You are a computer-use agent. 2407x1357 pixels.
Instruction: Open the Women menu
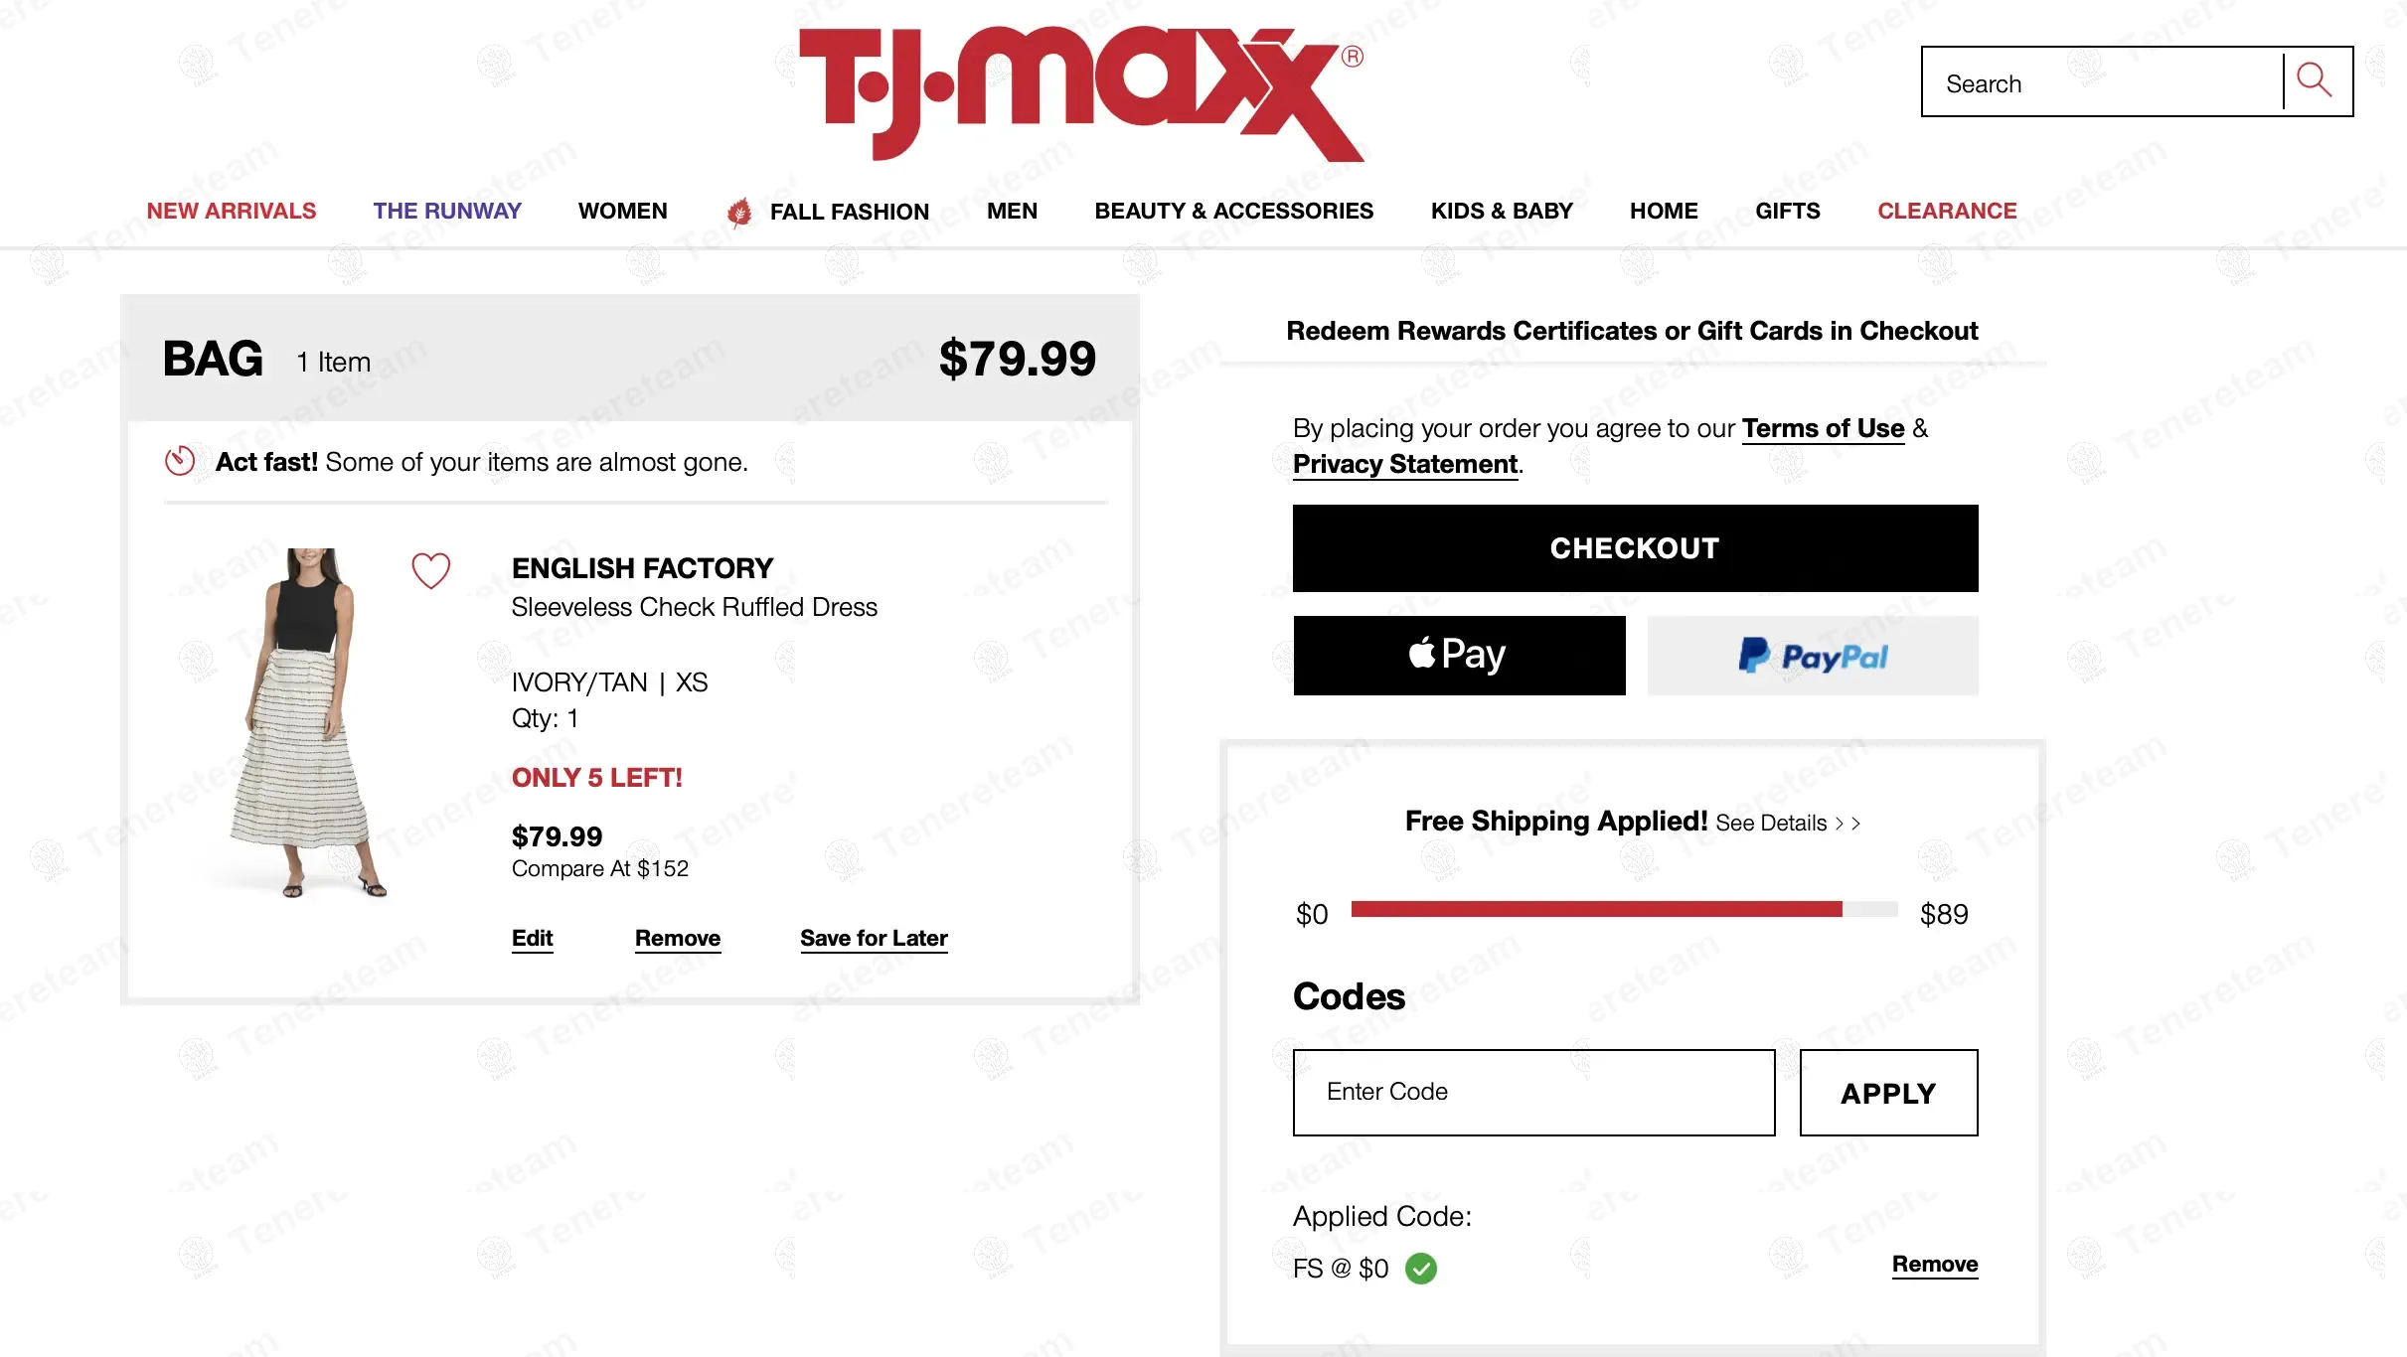tap(622, 212)
